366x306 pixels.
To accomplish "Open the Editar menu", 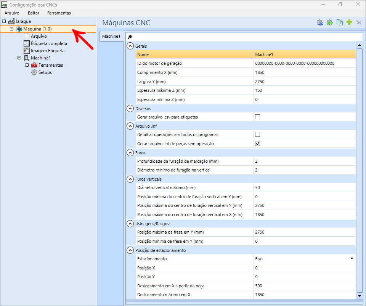I will (x=34, y=13).
